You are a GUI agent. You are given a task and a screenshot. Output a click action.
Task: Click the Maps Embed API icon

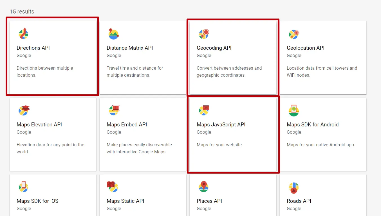coord(114,110)
